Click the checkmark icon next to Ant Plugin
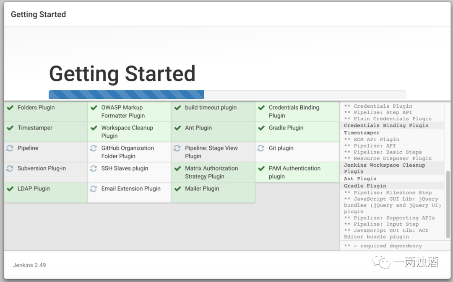Image resolution: width=453 pixels, height=282 pixels. coord(178,128)
